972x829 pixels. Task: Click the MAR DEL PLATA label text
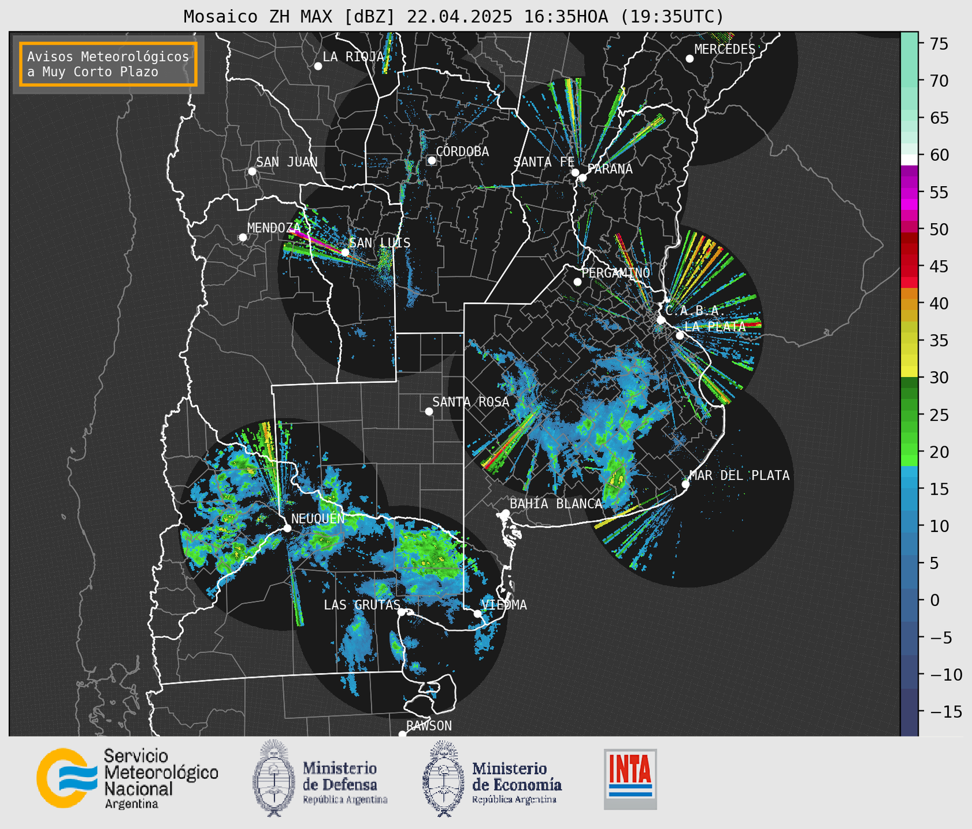(739, 476)
